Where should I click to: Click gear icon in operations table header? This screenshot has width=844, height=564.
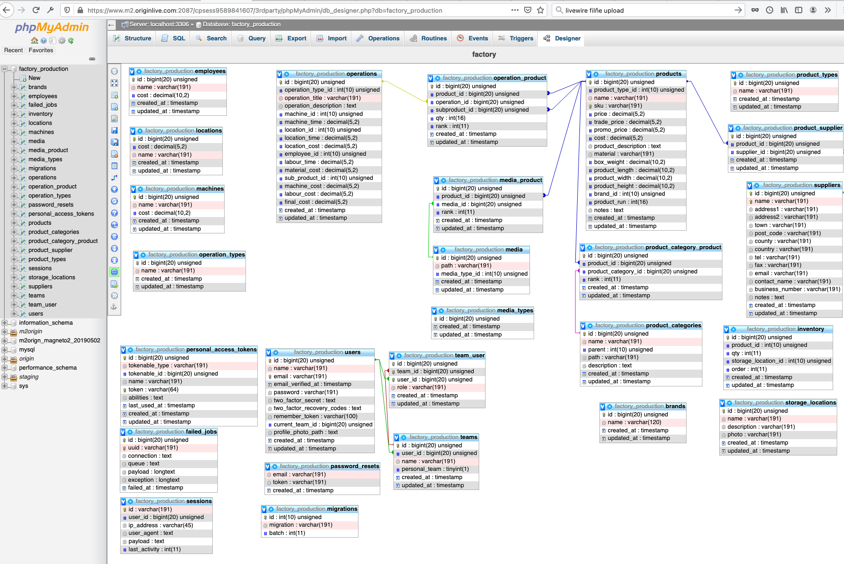point(287,74)
